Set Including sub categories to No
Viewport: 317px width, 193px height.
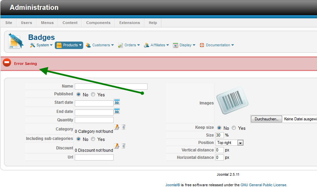[x=78, y=139]
